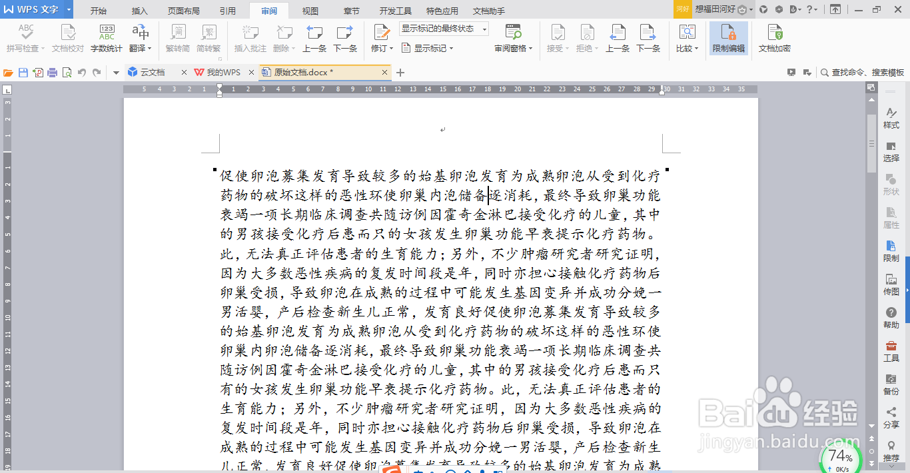Switch to the 开发工具 ribbon tab
The image size is (910, 473).
pos(396,11)
